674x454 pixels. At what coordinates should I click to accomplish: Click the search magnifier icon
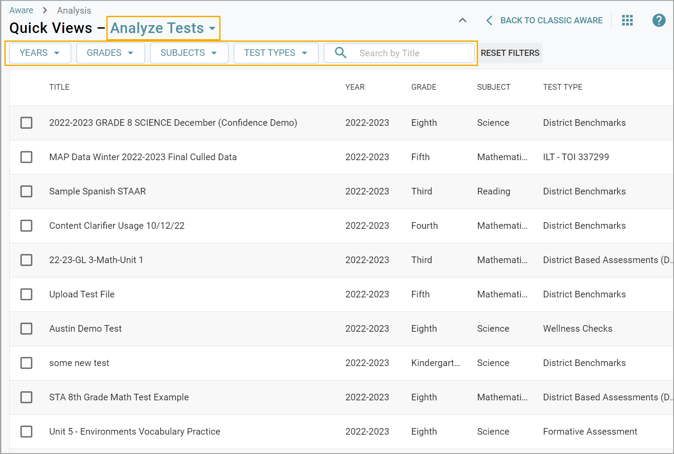(341, 53)
